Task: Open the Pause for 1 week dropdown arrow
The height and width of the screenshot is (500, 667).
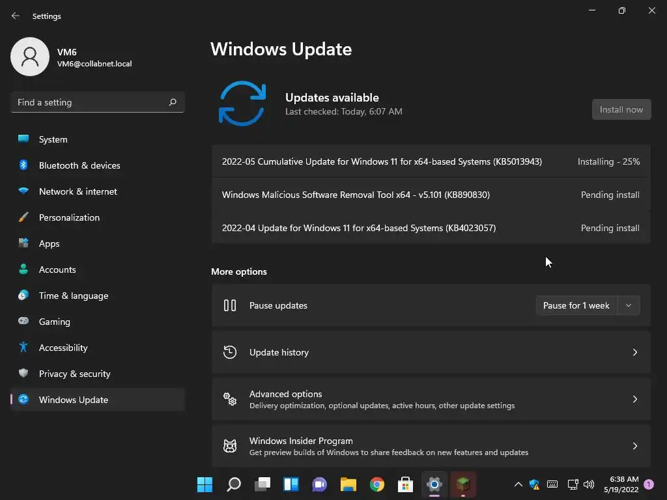Action: pyautogui.click(x=629, y=305)
